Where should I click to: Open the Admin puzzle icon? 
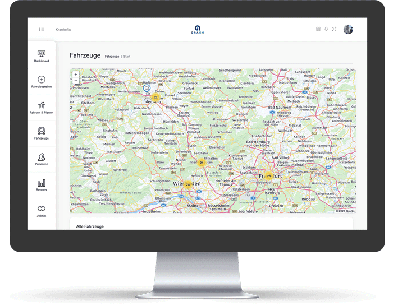pyautogui.click(x=42, y=208)
